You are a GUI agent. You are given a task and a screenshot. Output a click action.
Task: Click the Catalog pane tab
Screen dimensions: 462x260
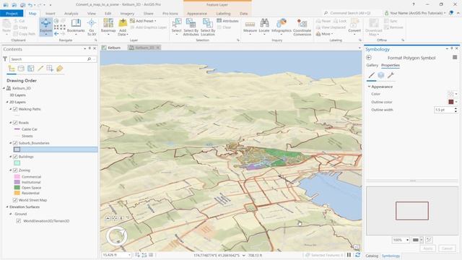coord(372,256)
